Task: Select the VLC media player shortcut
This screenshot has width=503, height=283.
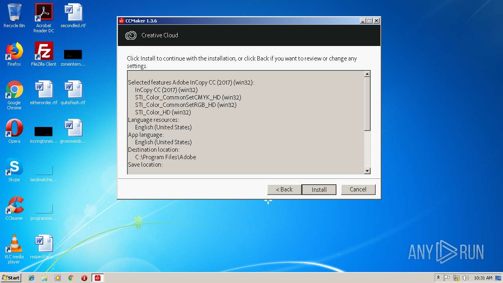Action: (14, 249)
